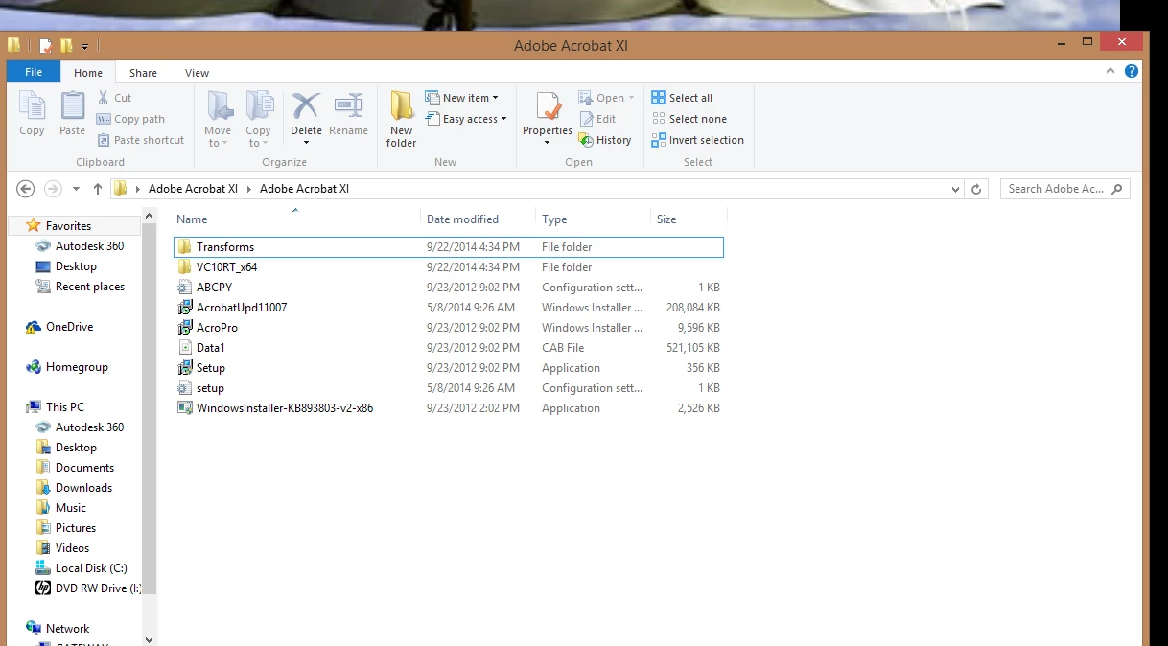Sort by the Name column header
Viewport: 1168px width, 646px height.
pyautogui.click(x=294, y=219)
